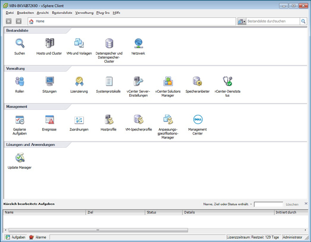Click the Lizenzzeitraum Restzeit status text
This screenshot has height=242, width=311.
coord(253,237)
